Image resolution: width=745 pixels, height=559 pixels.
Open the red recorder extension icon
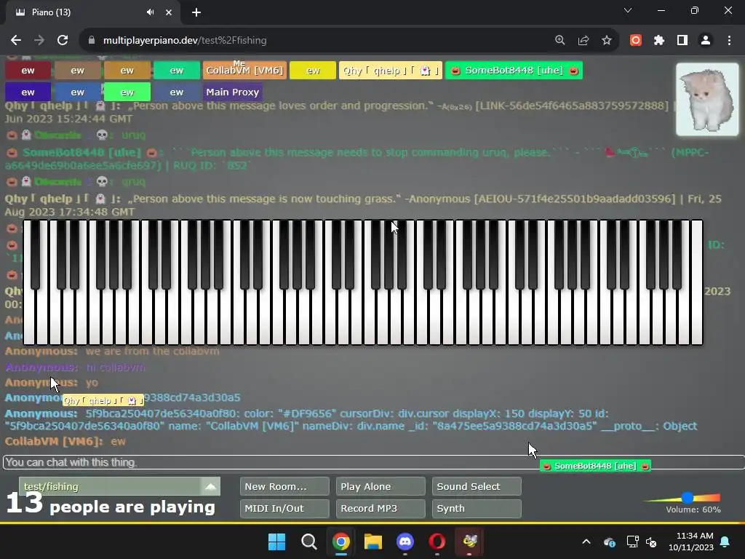tap(636, 41)
